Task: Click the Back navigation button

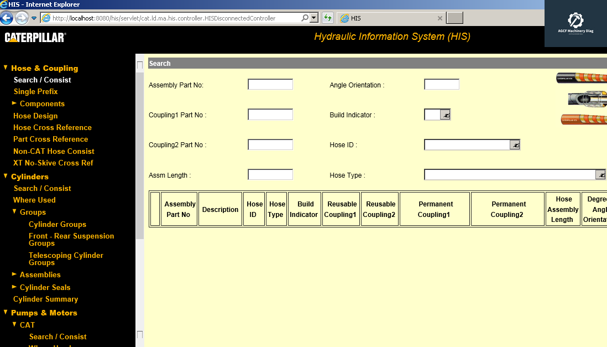Action: [x=7, y=17]
